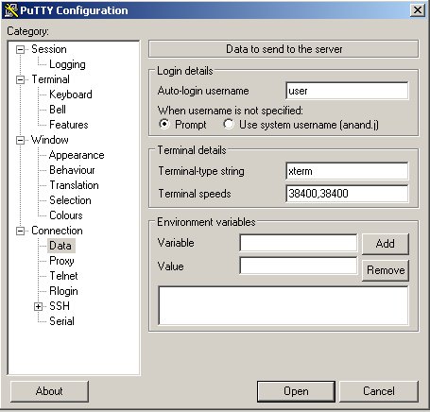Image resolution: width=430 pixels, height=412 pixels.
Task: Open the Serial settings page
Action: coord(61,321)
